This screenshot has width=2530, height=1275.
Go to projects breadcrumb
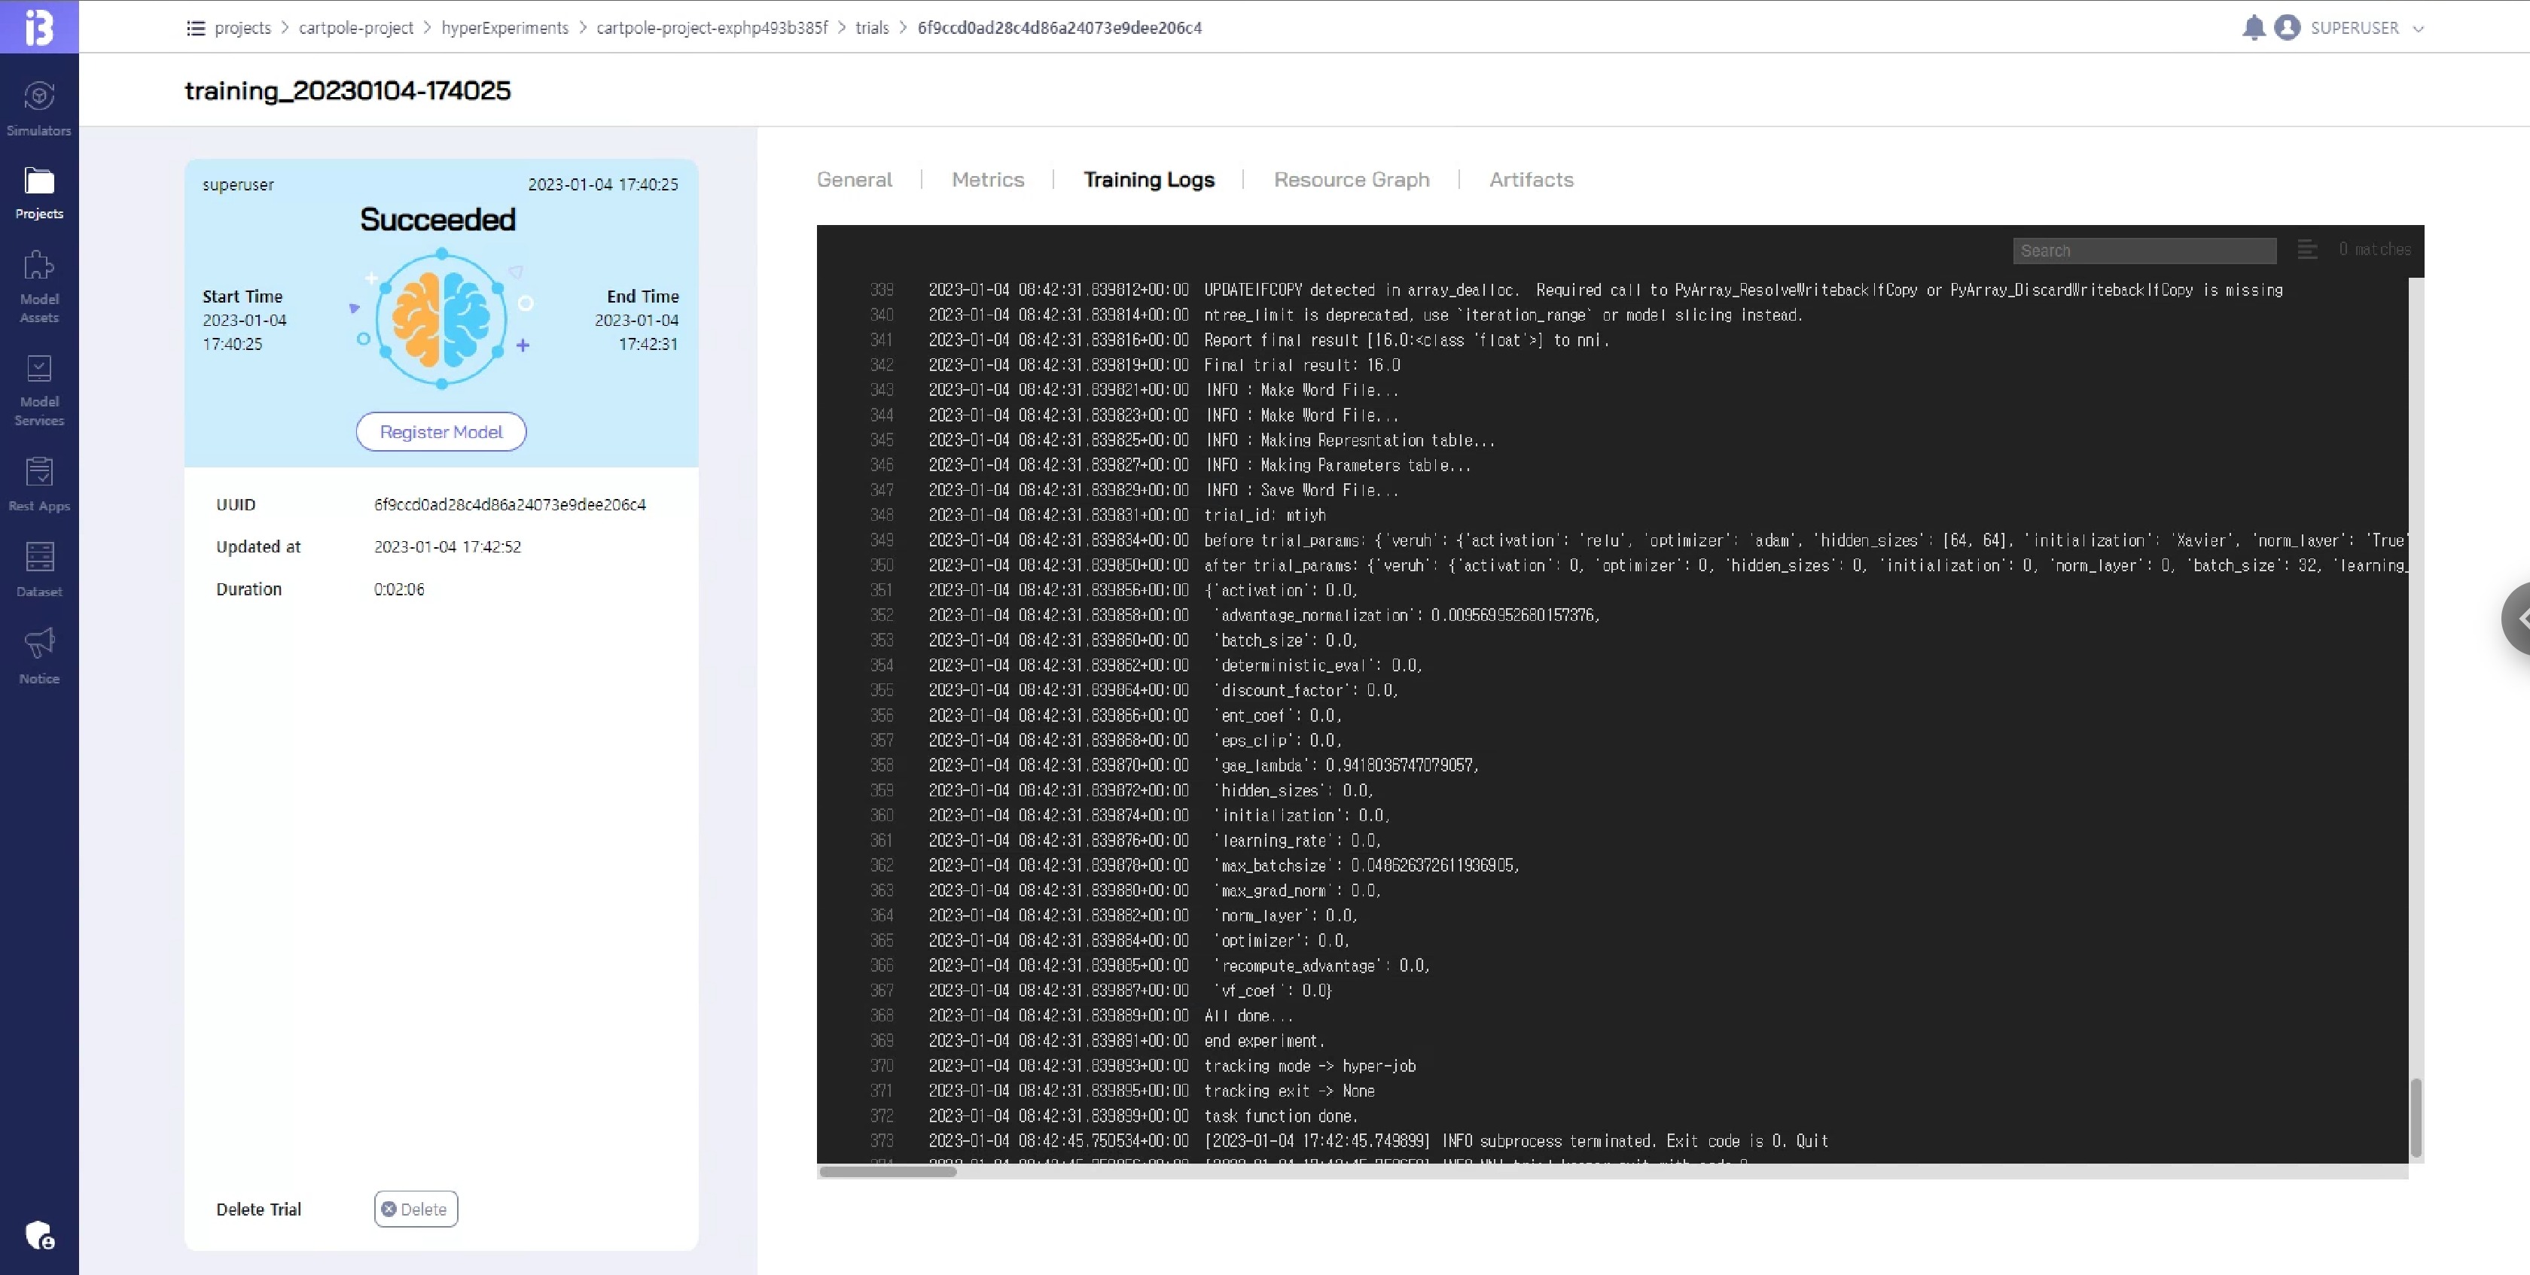tap(242, 28)
